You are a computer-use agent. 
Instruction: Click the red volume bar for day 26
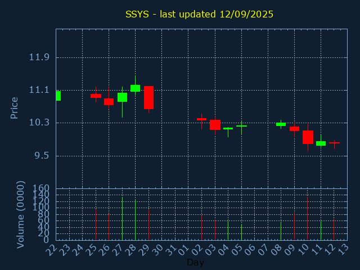[109, 227]
